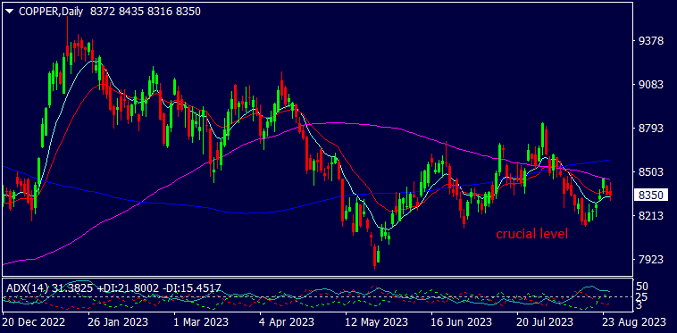The height and width of the screenshot is (333, 677).
Task: Select the OHLC values 8372 8435 8316 8350
Action: 145,12
